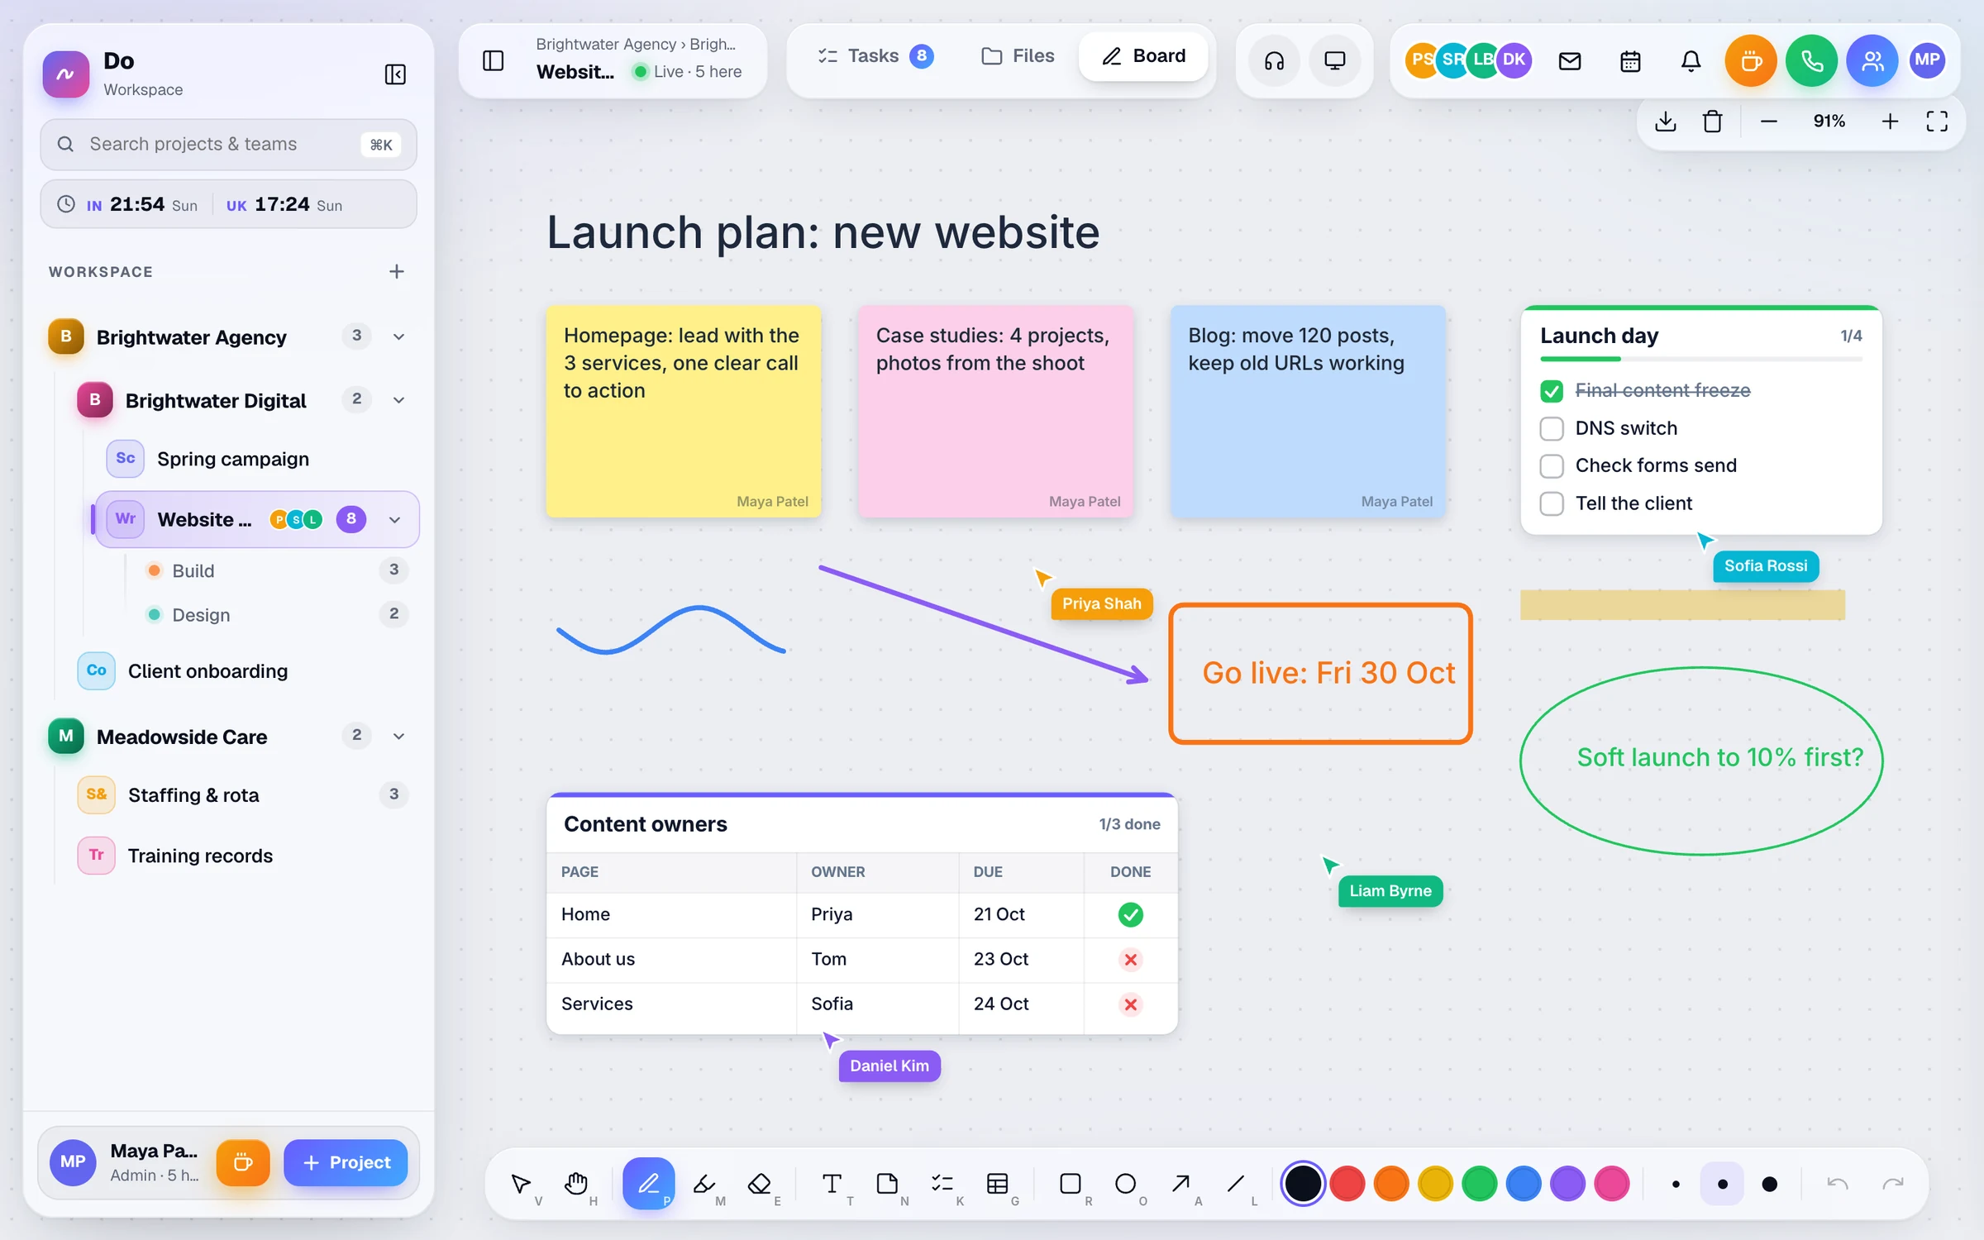Image resolution: width=1984 pixels, height=1240 pixels.
Task: Open the Board tab
Action: tap(1144, 56)
